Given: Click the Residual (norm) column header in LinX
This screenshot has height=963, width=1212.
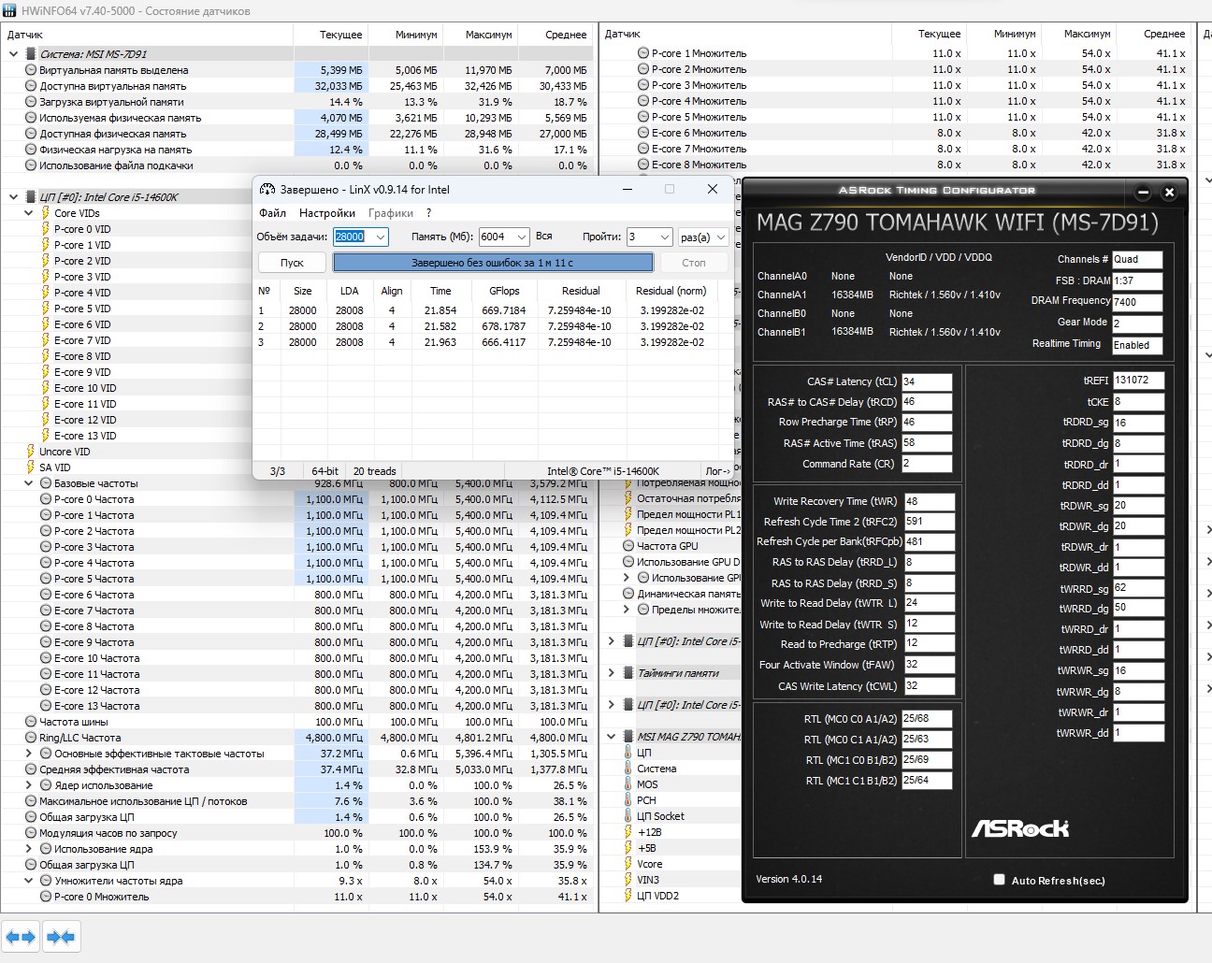Looking at the screenshot, I should [x=671, y=291].
